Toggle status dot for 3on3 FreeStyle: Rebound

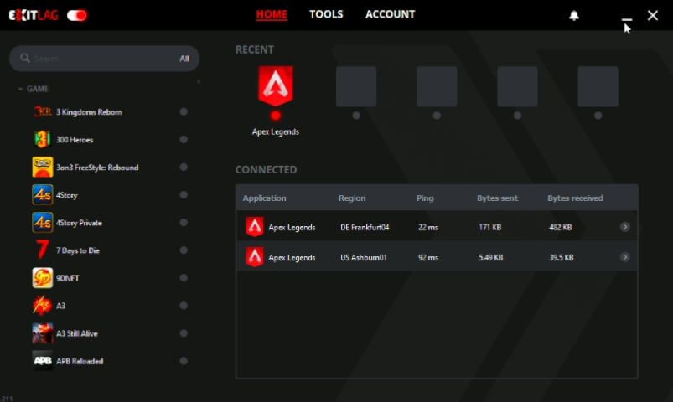(x=184, y=167)
